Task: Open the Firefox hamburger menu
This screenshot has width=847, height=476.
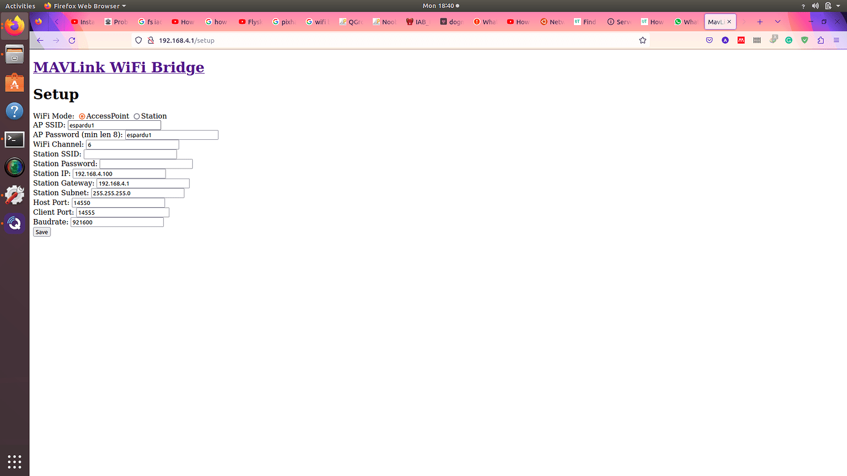Action: tap(836, 40)
